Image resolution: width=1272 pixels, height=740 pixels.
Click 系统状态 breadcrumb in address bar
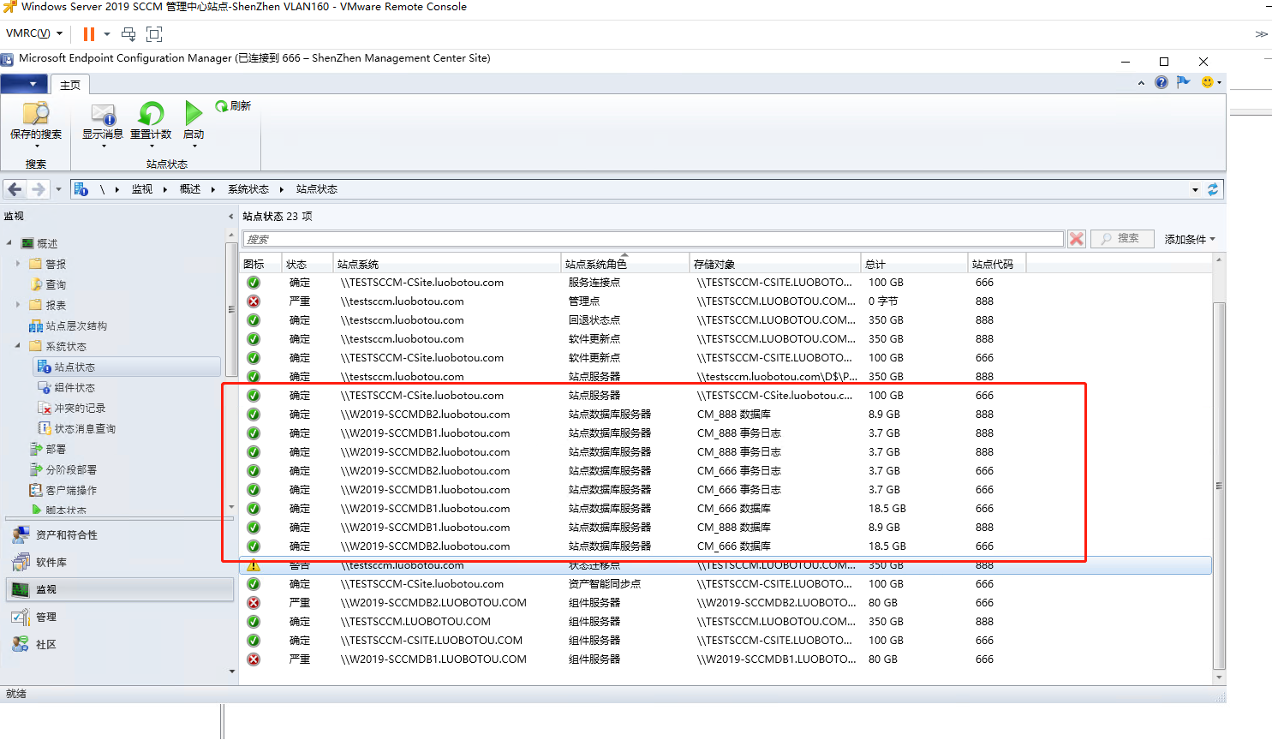coord(248,189)
